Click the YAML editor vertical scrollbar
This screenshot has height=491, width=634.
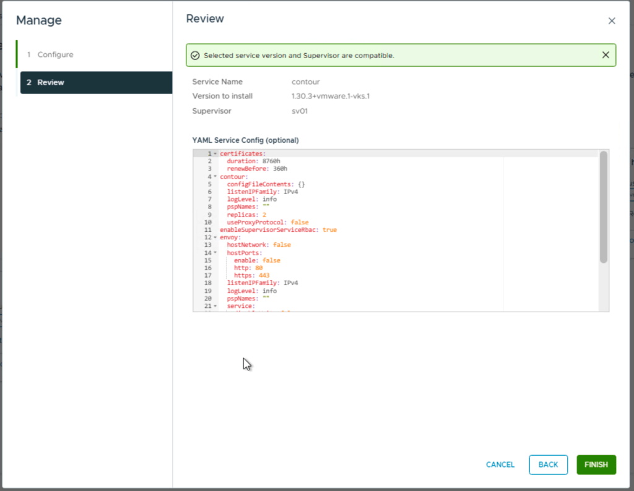tap(603, 207)
